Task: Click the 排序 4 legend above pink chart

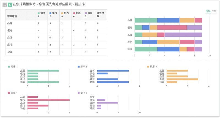Action: (x=13, y=93)
